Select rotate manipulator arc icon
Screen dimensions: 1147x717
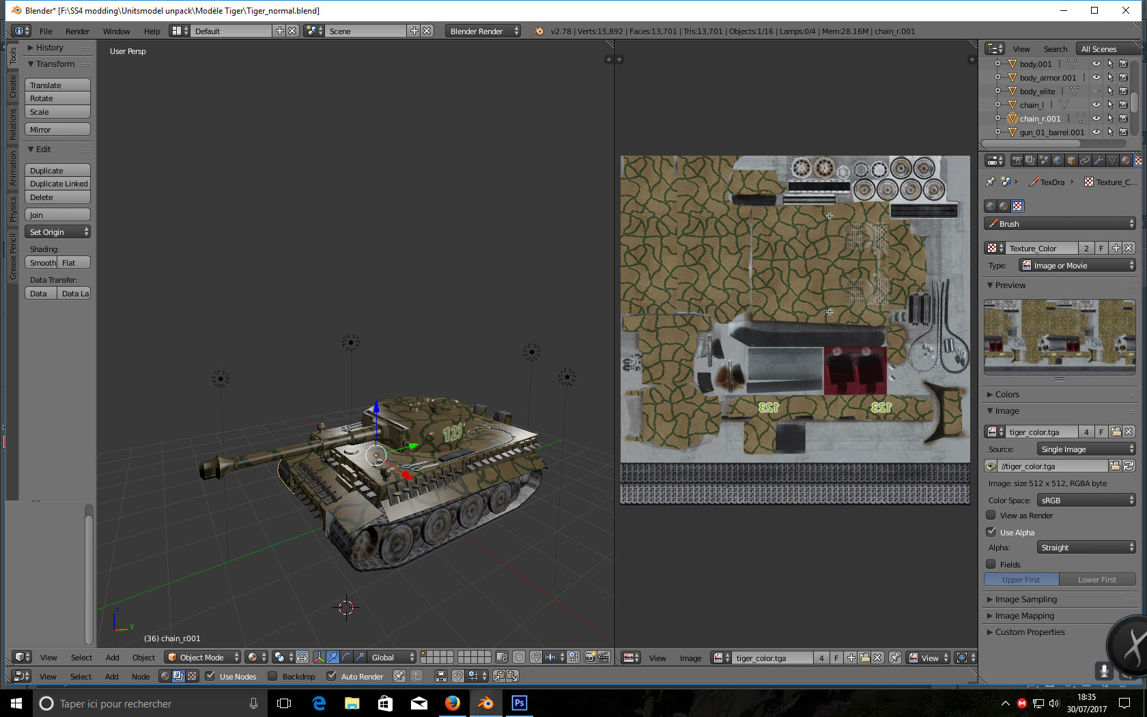[x=346, y=657]
